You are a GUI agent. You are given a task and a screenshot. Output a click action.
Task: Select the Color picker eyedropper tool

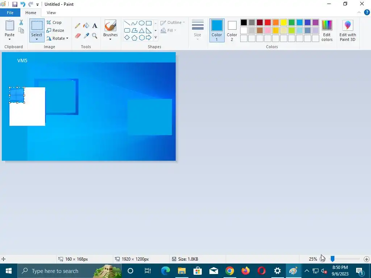(86, 36)
